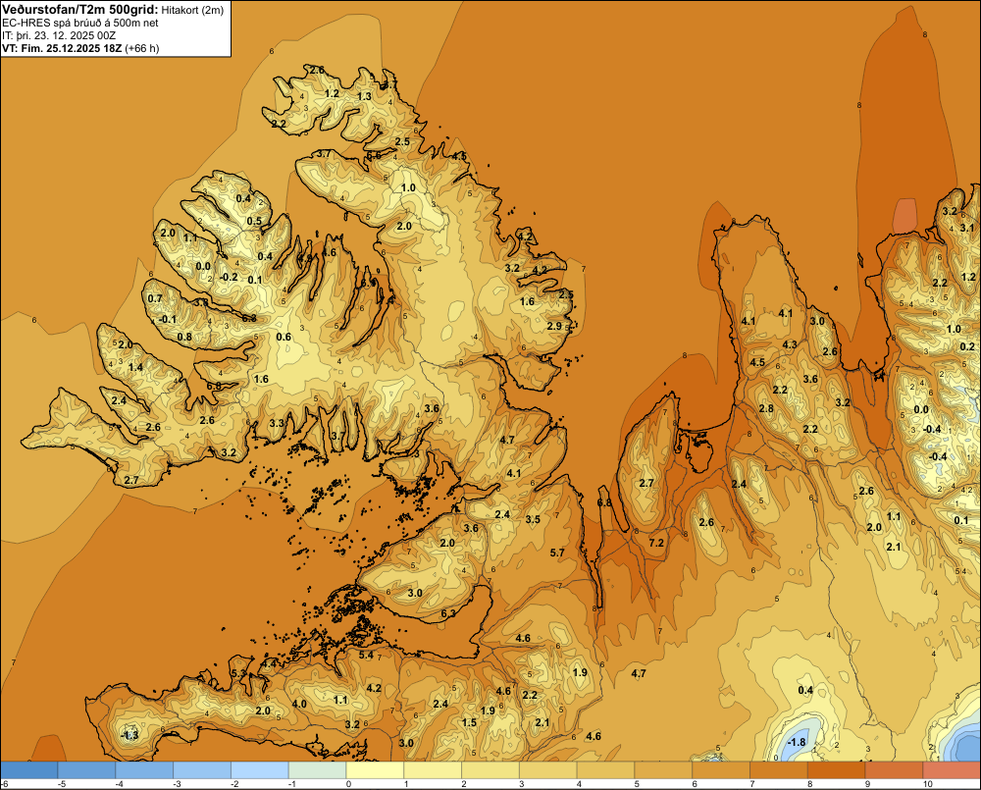Click the '-1.8' temperature value on map

point(797,743)
